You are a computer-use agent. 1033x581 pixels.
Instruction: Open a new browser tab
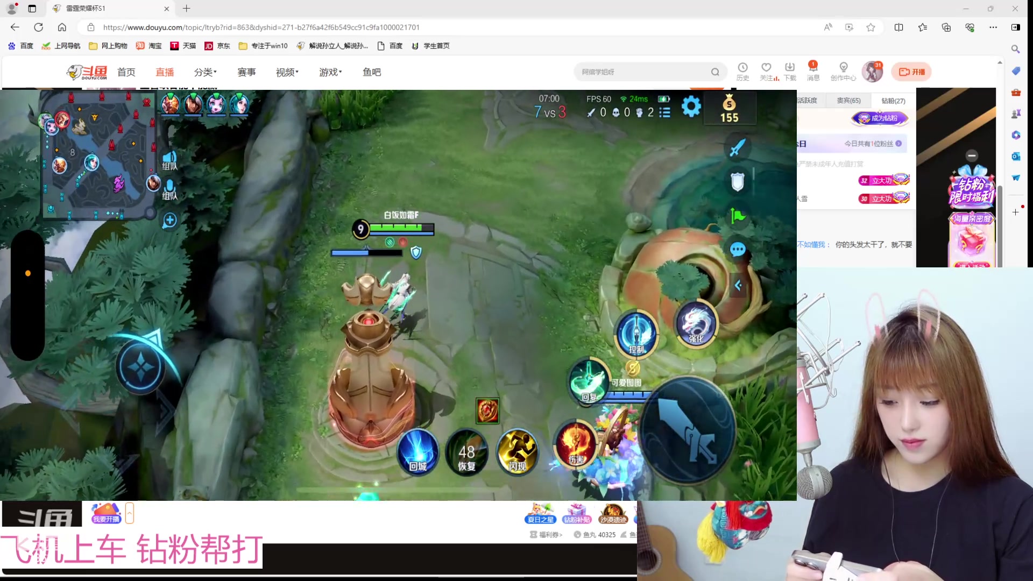187,9
